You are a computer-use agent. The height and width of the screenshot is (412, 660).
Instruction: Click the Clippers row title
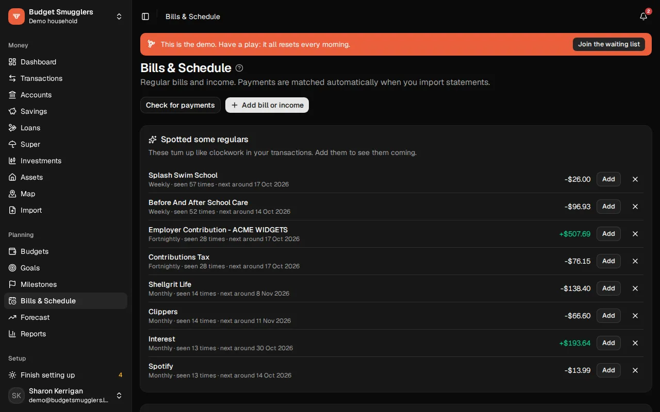point(163,312)
